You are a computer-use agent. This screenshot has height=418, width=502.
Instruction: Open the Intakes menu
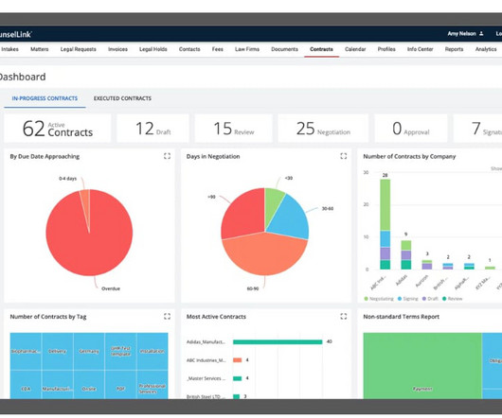[x=9, y=49]
